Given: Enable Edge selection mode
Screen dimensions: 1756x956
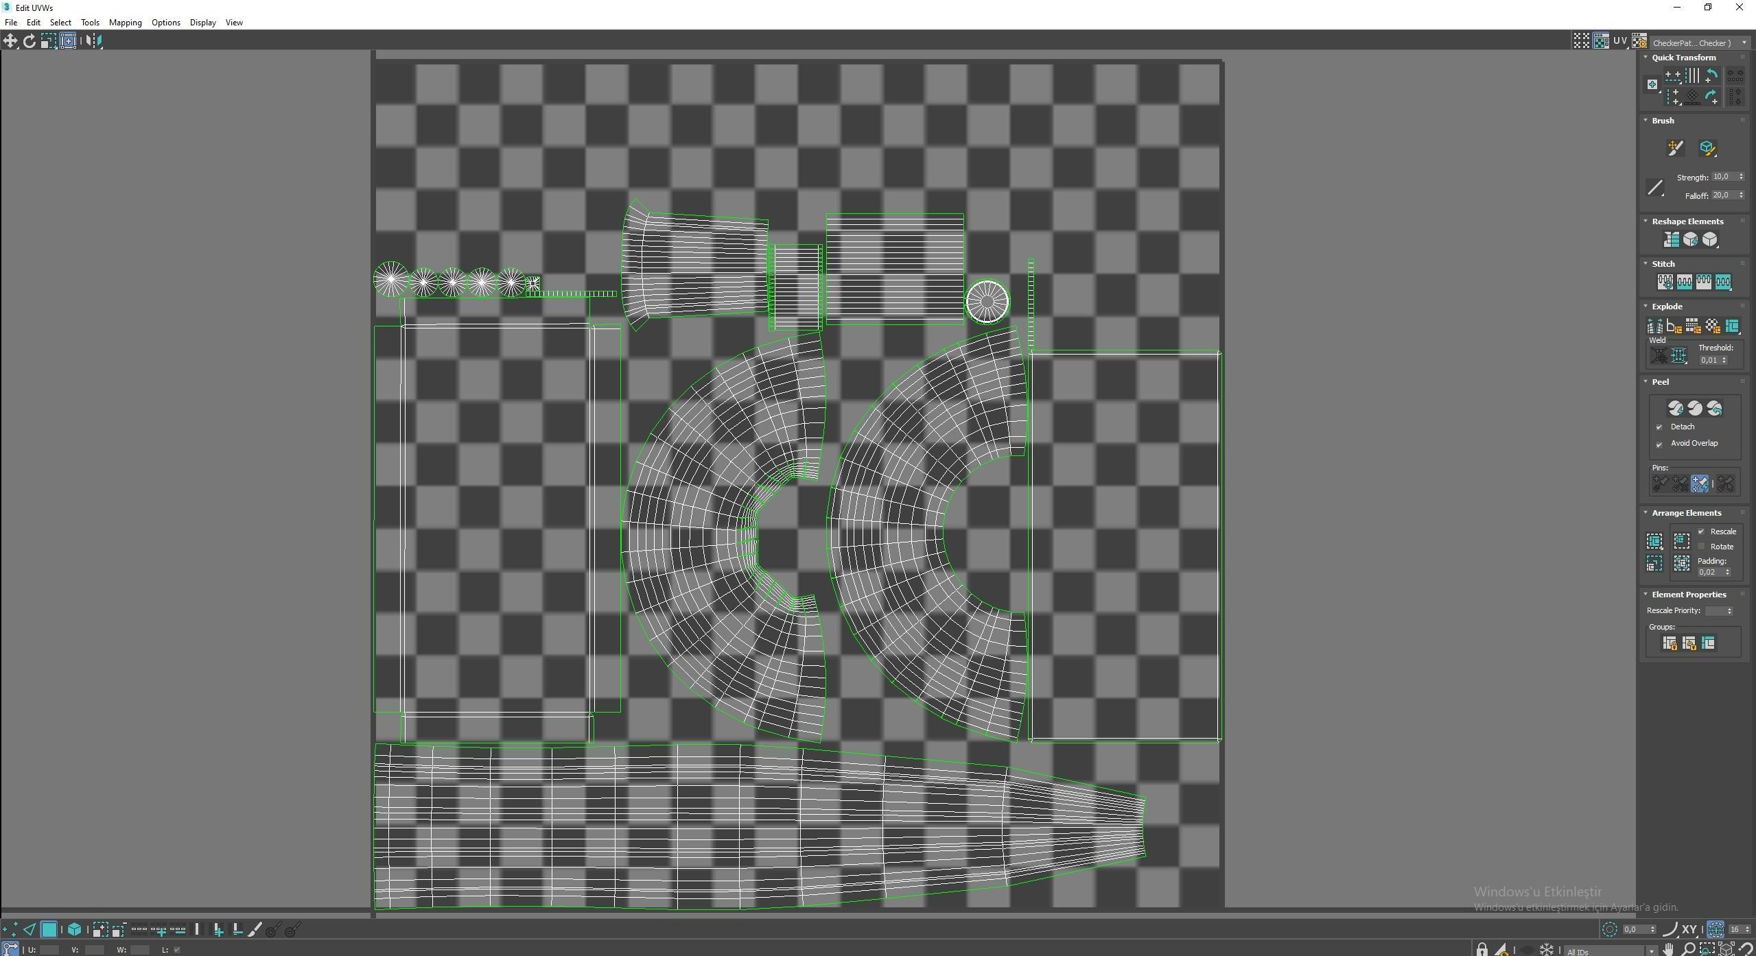Looking at the screenshot, I should [x=30, y=930].
